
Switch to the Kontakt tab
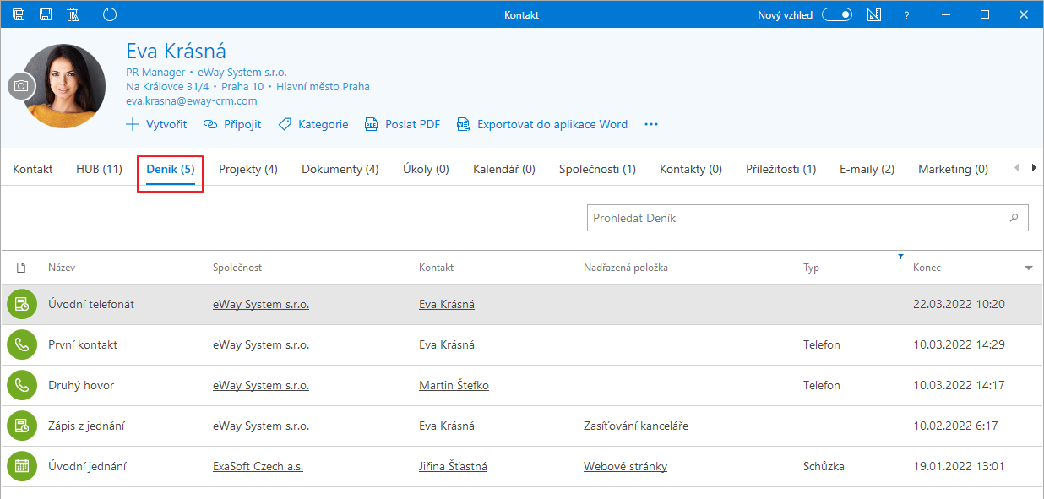[33, 169]
